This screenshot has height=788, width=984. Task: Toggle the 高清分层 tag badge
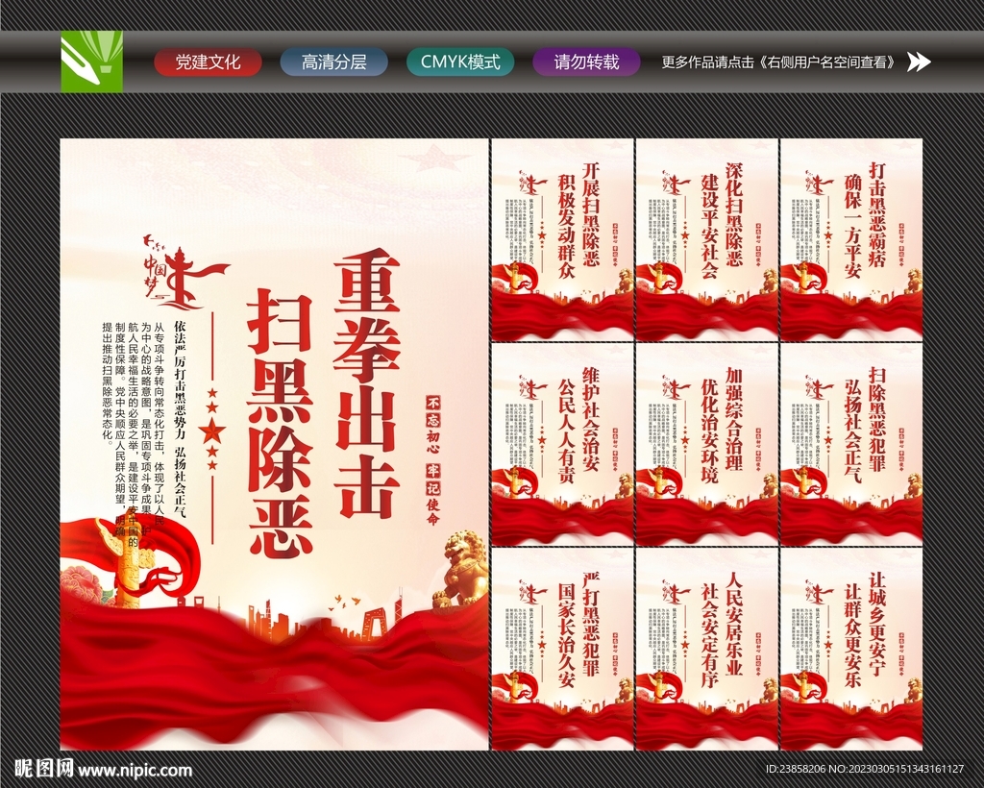point(333,62)
